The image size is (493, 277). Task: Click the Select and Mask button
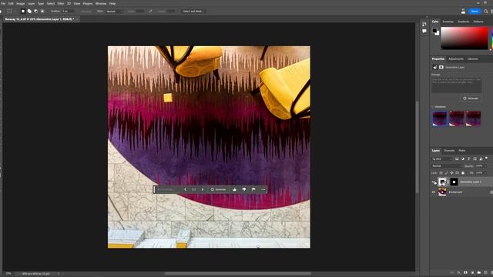[193, 11]
